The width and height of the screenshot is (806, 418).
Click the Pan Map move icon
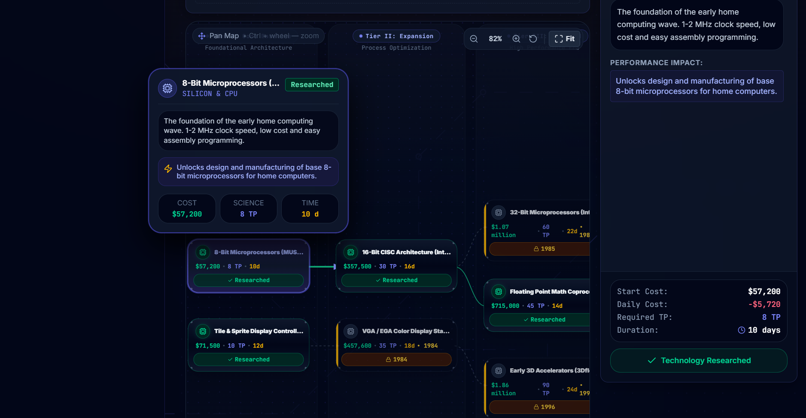pos(202,36)
